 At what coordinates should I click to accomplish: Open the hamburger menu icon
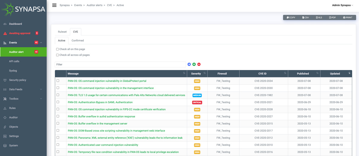pyautogui.click(x=54, y=5)
